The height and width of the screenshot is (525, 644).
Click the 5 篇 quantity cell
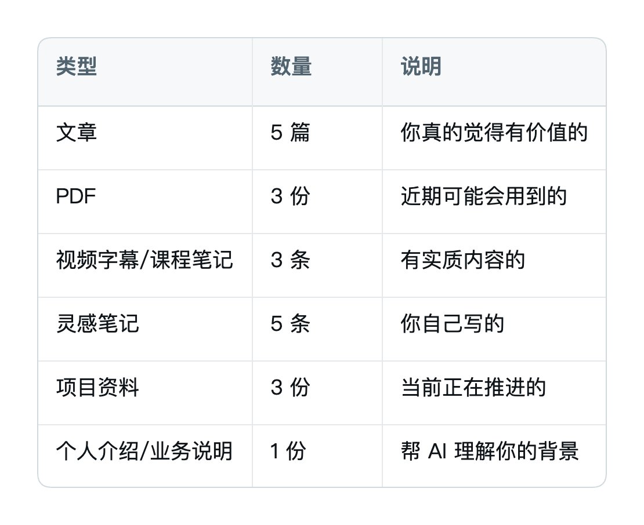click(317, 138)
